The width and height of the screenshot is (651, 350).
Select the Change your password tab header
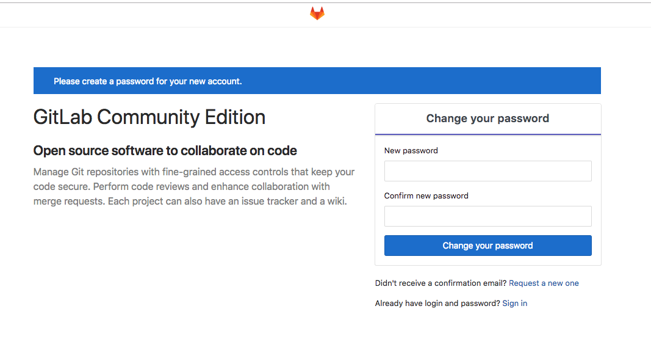coord(487,118)
